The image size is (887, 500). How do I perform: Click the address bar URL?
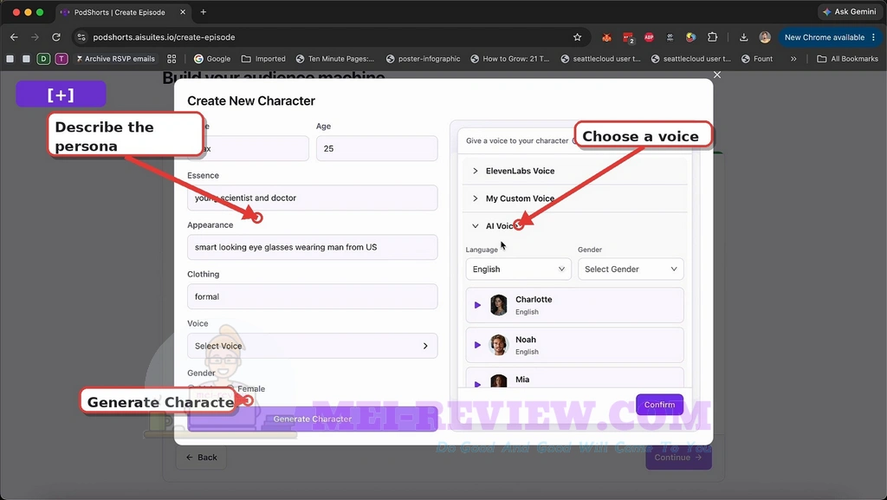(x=164, y=37)
